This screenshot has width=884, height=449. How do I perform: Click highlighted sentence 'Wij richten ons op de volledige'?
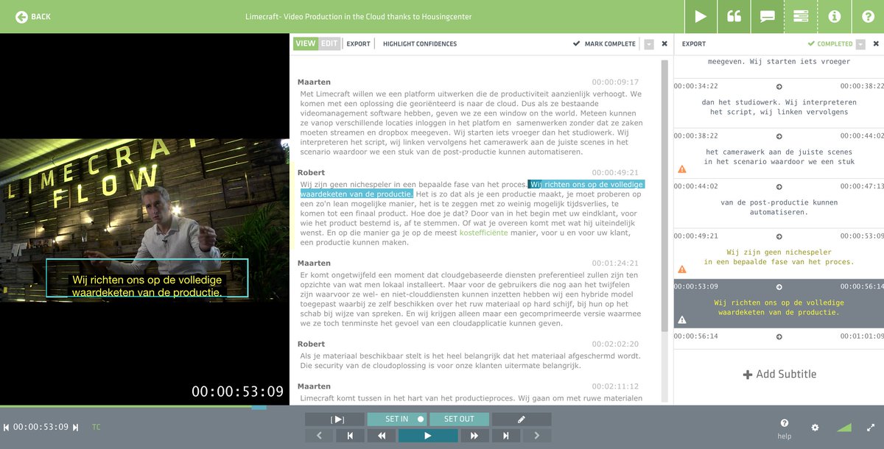click(x=586, y=184)
